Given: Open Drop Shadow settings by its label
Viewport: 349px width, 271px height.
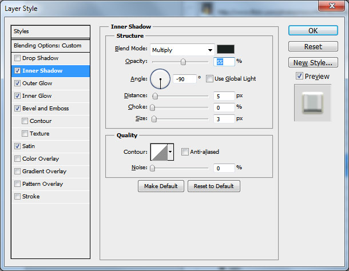Looking at the screenshot, I should pos(40,58).
